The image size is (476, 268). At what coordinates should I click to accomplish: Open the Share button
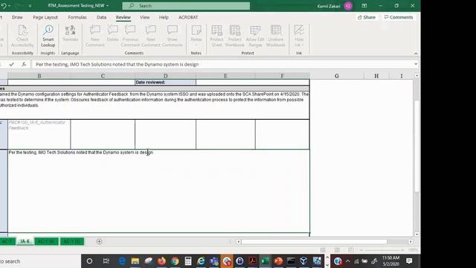367,17
